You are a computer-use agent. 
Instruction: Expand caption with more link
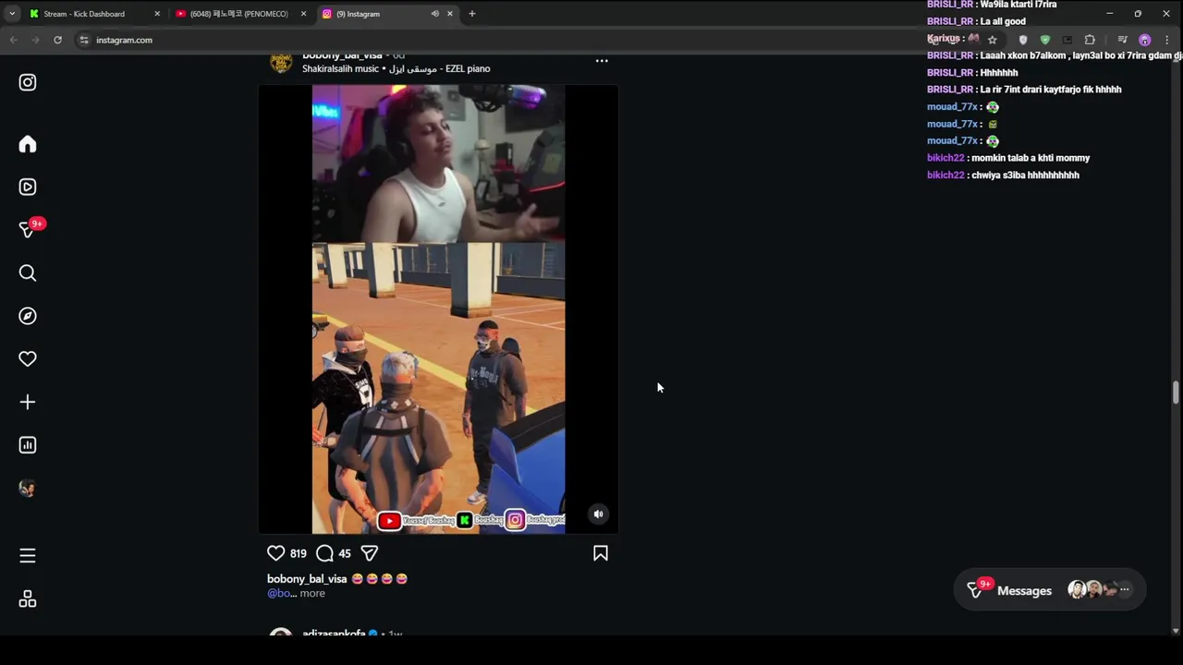[312, 594]
